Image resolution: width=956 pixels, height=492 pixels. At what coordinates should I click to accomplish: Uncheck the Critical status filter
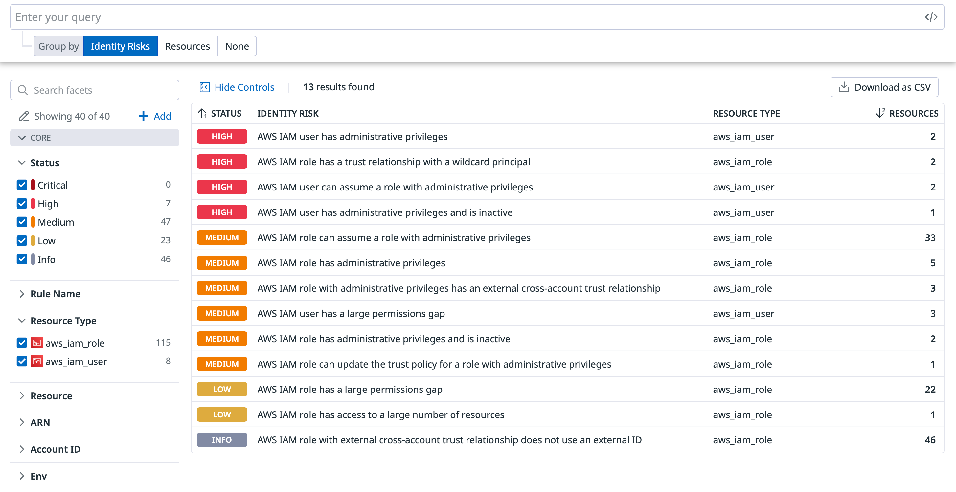[x=22, y=184]
